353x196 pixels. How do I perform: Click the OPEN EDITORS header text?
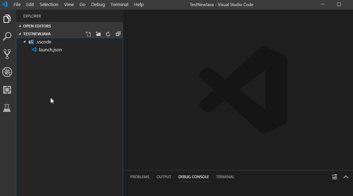click(x=37, y=26)
